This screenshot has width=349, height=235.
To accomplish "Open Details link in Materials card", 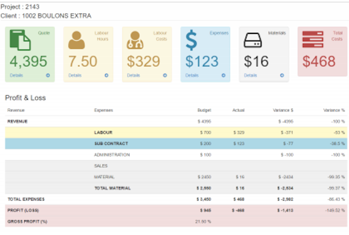I will [251, 75].
